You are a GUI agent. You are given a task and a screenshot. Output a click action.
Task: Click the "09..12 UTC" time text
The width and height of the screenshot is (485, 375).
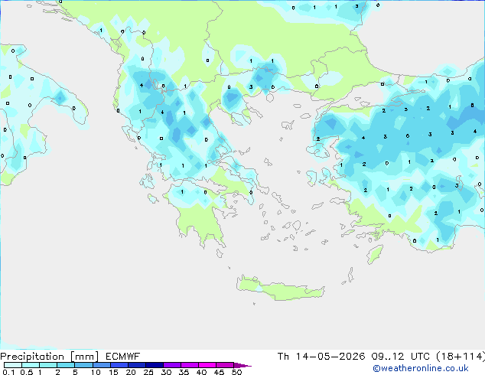401,357
